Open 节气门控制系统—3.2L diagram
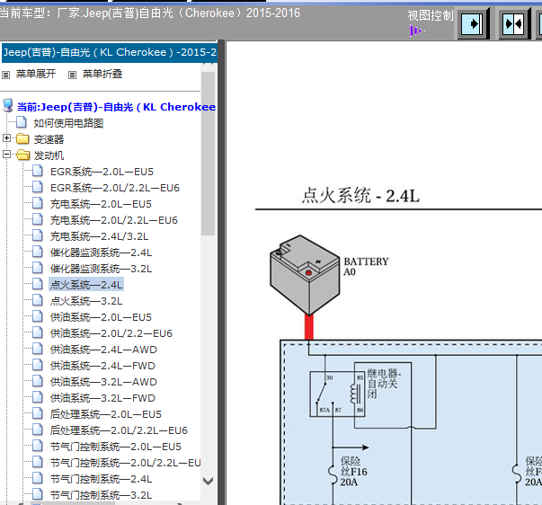Screen dimensions: 542x505 click(101, 495)
